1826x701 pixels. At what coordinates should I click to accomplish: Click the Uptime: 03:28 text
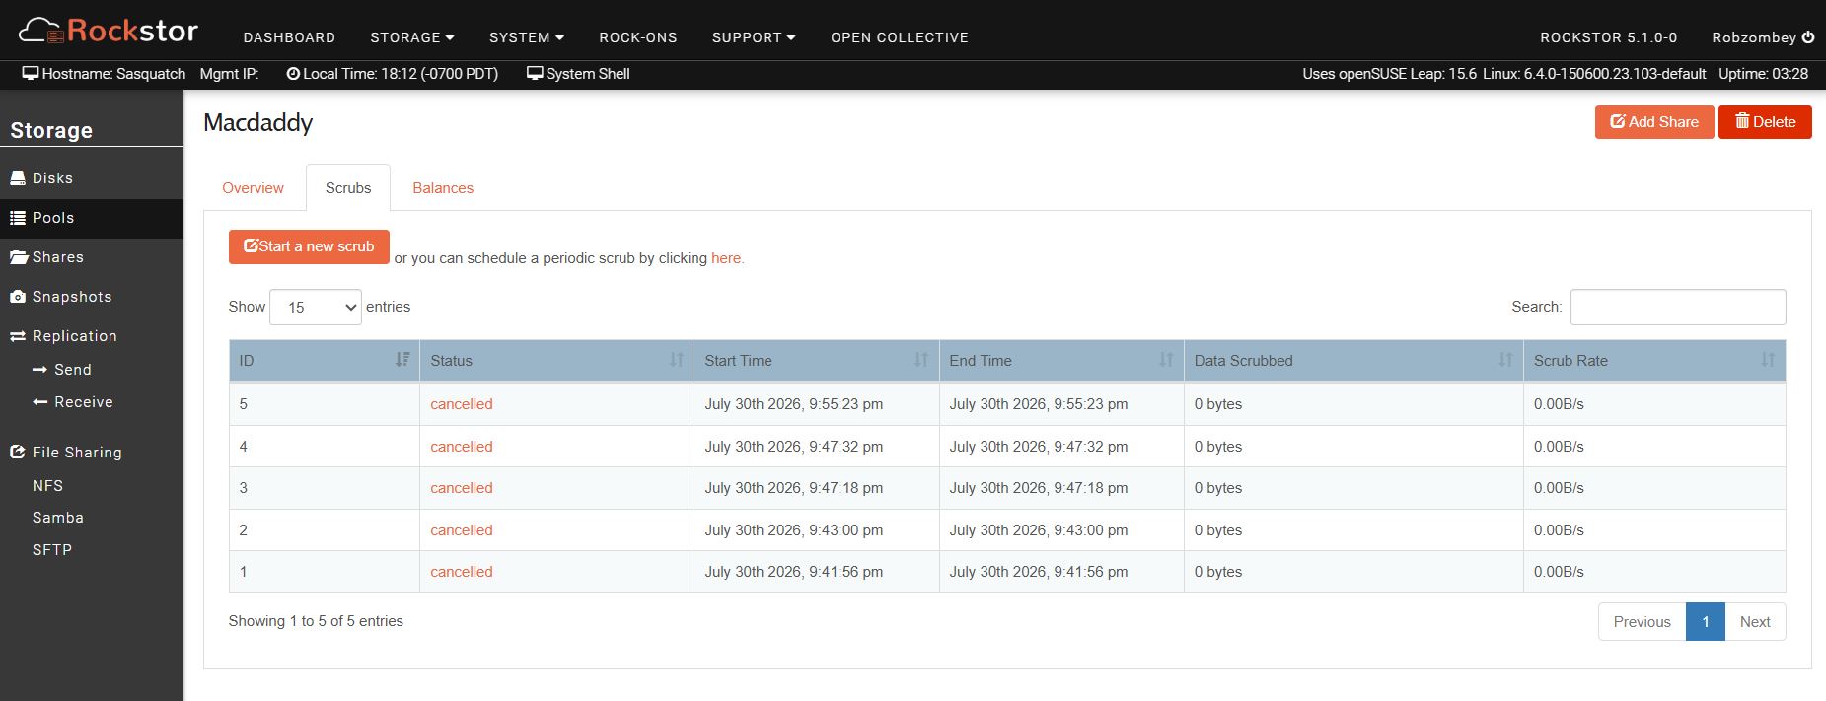(1764, 74)
